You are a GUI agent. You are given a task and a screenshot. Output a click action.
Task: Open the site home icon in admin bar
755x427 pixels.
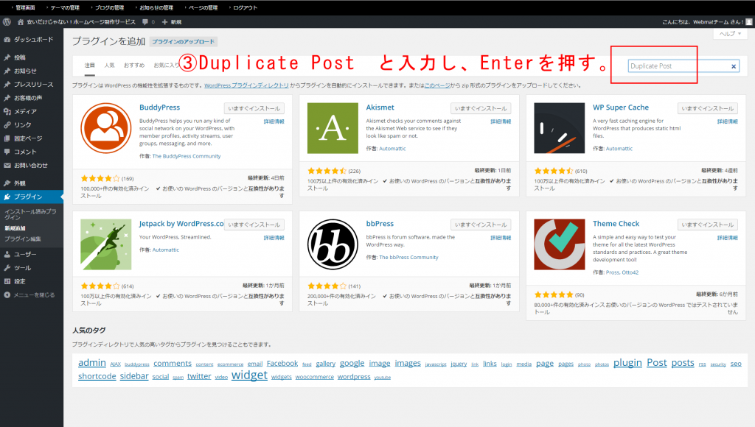click(x=20, y=21)
